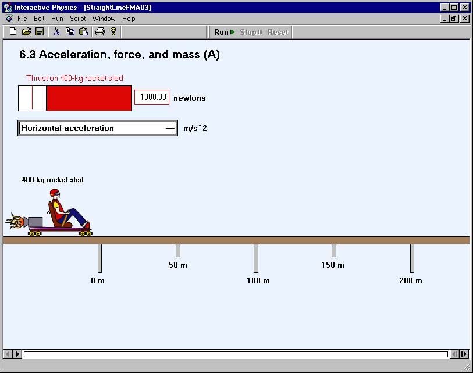Screen dimensions: 473x373
Task: Open the Run menu
Action: click(x=57, y=19)
